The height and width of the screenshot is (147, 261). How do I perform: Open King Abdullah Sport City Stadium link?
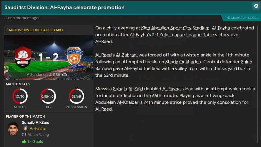pyautogui.click(x=175, y=28)
